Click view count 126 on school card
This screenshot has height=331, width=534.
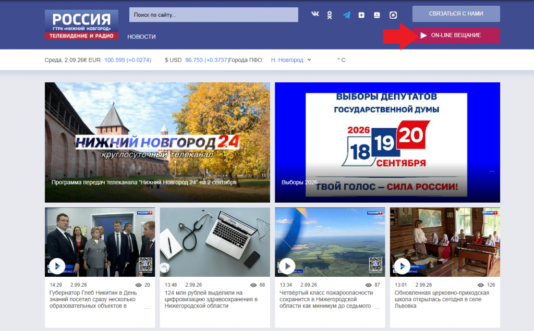(x=491, y=285)
